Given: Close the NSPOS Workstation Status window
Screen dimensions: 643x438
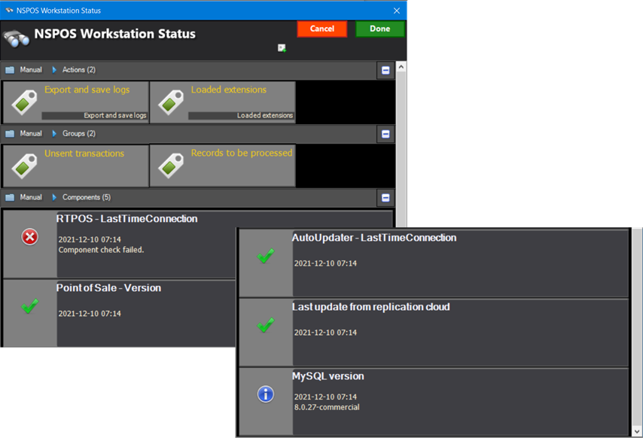Looking at the screenshot, I should click(397, 11).
